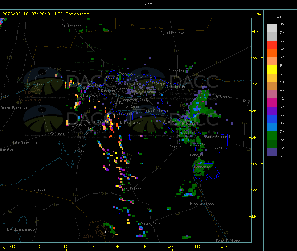Click the blue 36 dBZ legend swatch
The width and height of the screenshot is (297, 251).
[272, 119]
